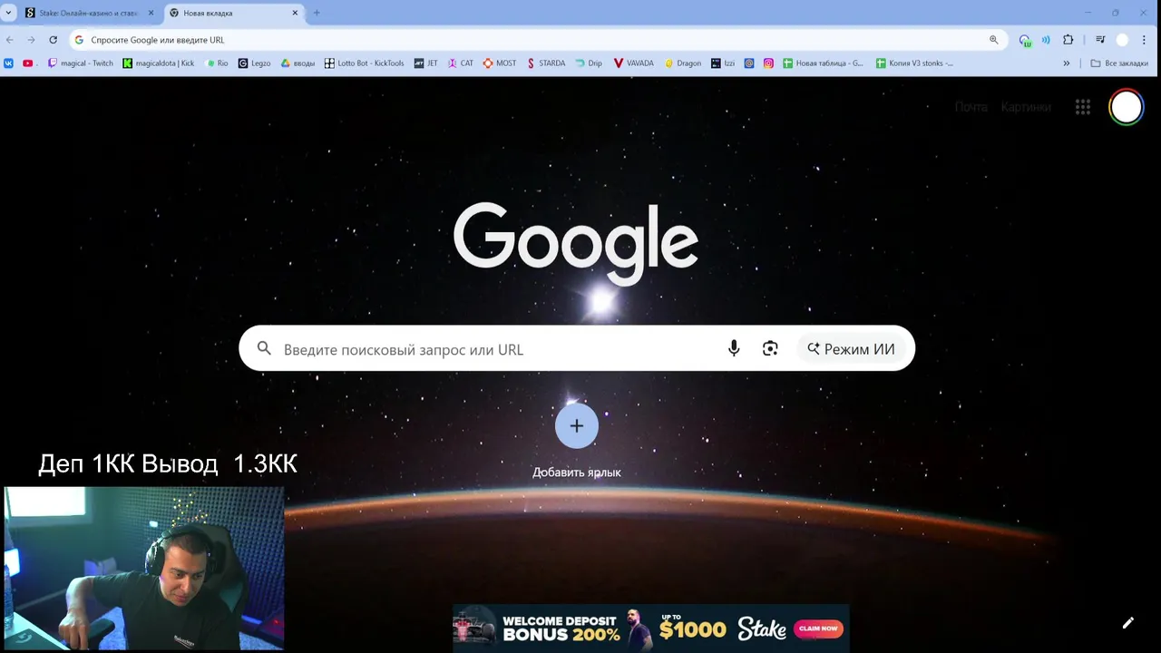
Task: Open the Extensions puzzle icon
Action: [x=1068, y=40]
